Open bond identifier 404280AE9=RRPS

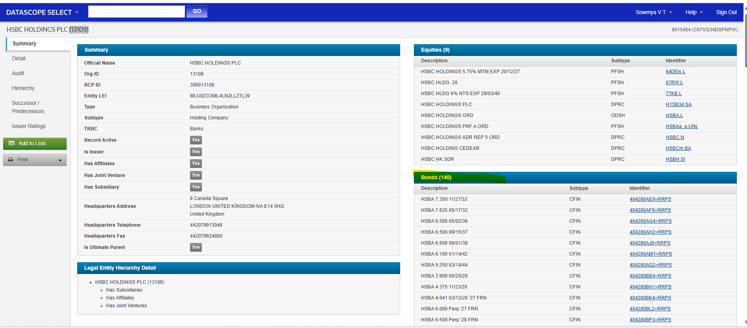tap(650, 199)
